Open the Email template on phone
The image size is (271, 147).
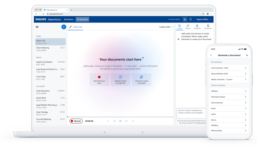pyautogui.click(x=229, y=109)
